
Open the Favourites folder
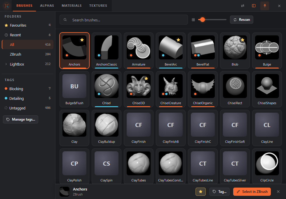pos(27,25)
